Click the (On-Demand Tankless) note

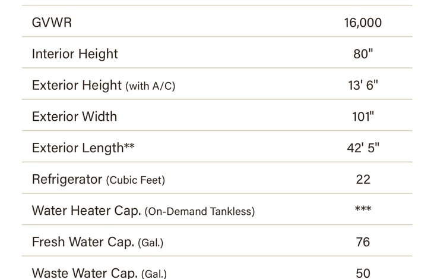coord(199,211)
